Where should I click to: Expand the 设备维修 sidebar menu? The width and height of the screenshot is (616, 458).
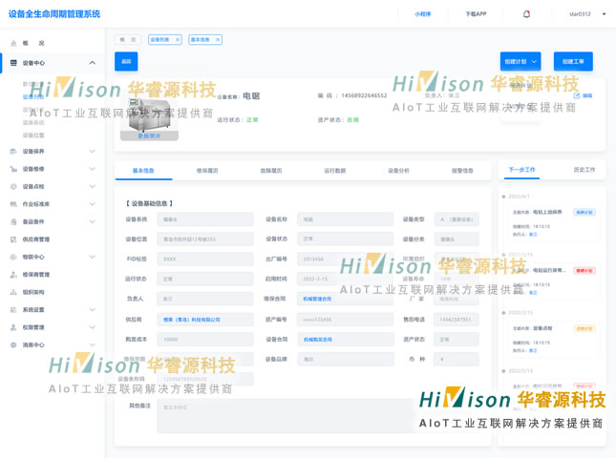(x=93, y=169)
